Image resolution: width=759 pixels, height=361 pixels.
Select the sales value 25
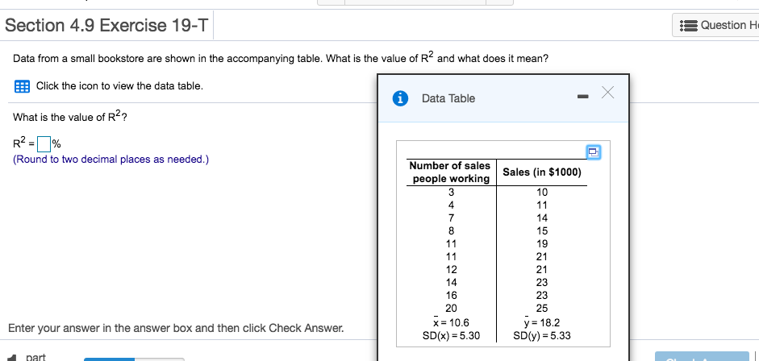click(x=542, y=309)
